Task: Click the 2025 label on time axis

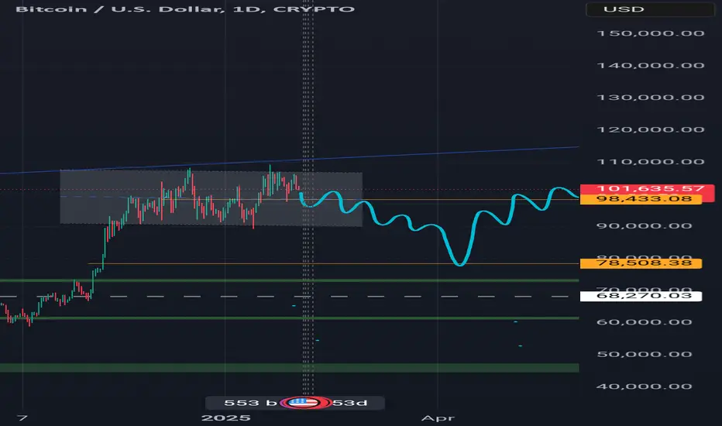Action: pos(226,417)
